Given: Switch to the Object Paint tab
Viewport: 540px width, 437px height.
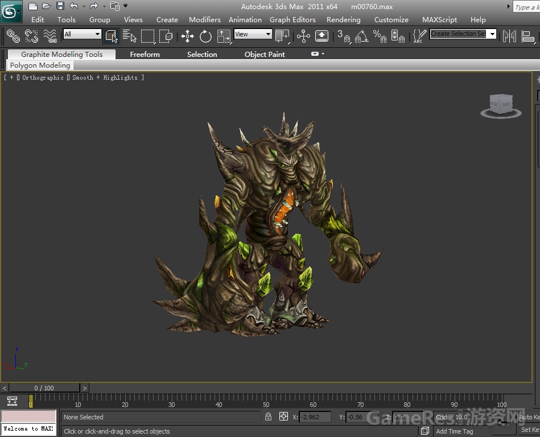Looking at the screenshot, I should click(265, 55).
